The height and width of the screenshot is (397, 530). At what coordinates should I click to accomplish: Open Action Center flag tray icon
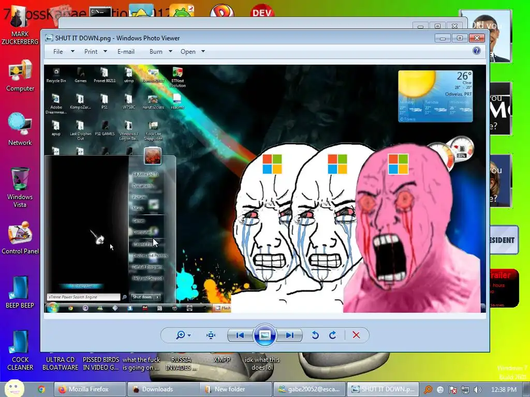point(452,390)
